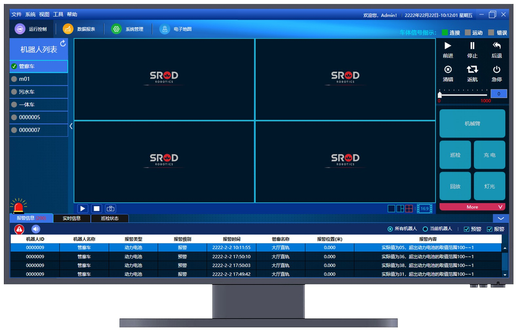Start video playback with play button

[83, 209]
